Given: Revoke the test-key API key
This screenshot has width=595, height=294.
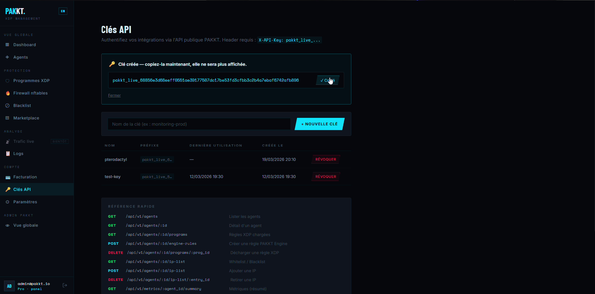Looking at the screenshot, I should [326, 177].
